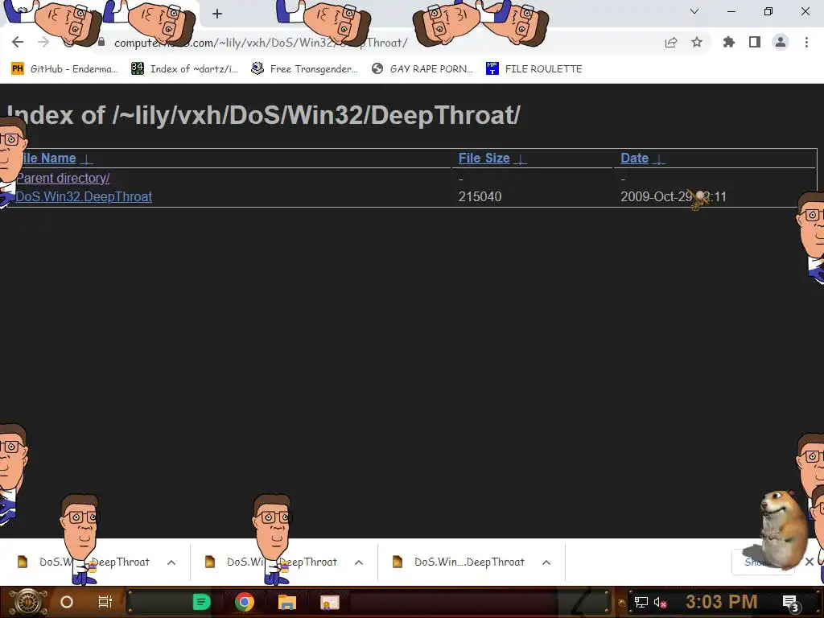The image size is (824, 618).
Task: Open File Explorer from the taskbar
Action: tap(287, 602)
